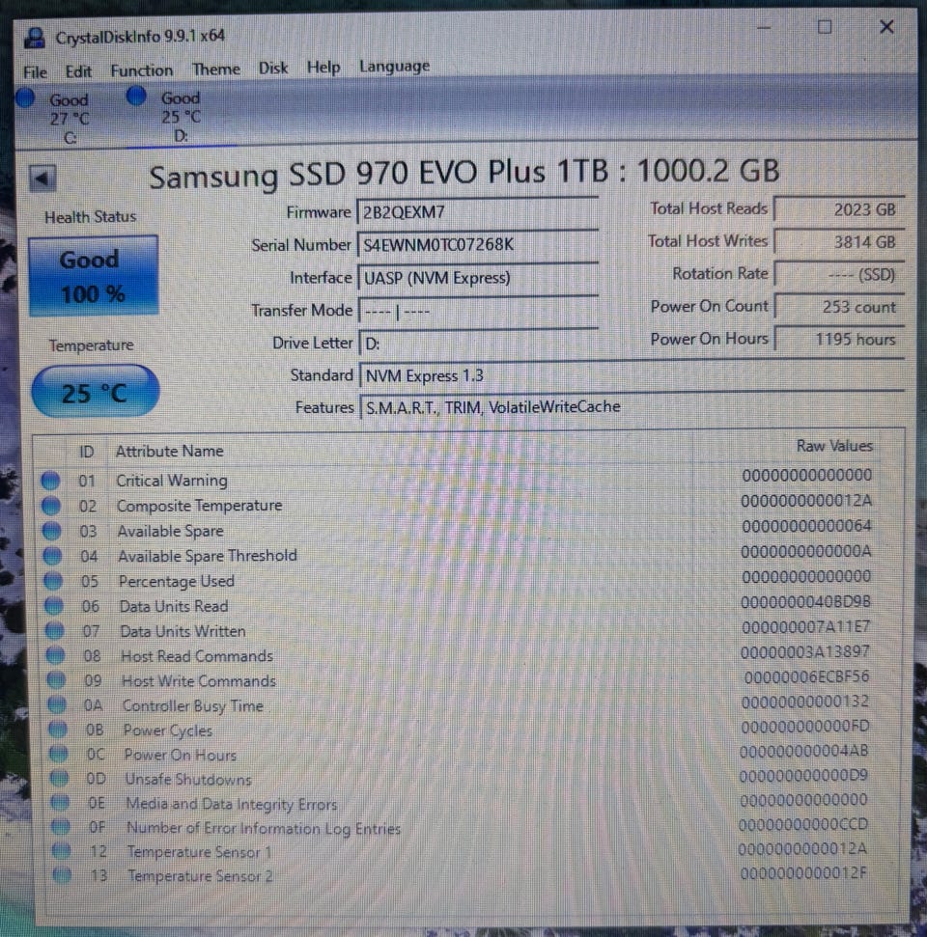Click the status dot for Critical Warning
This screenshot has width=927, height=937.
51,480
